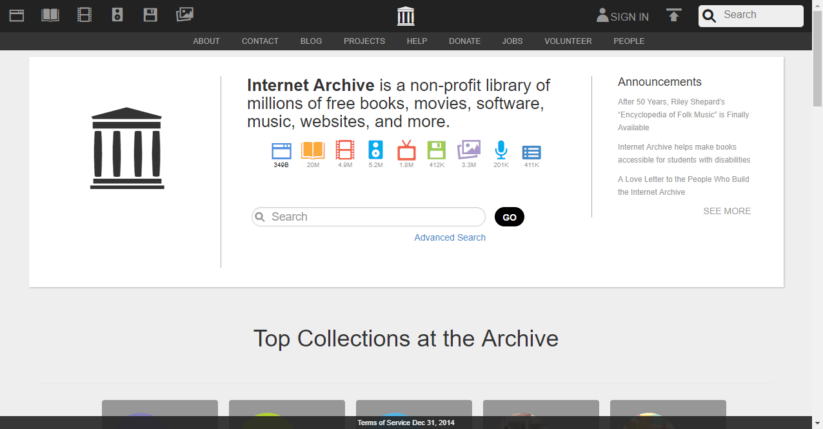Click the upload arrow icon
823x429 pixels.
[x=674, y=15]
